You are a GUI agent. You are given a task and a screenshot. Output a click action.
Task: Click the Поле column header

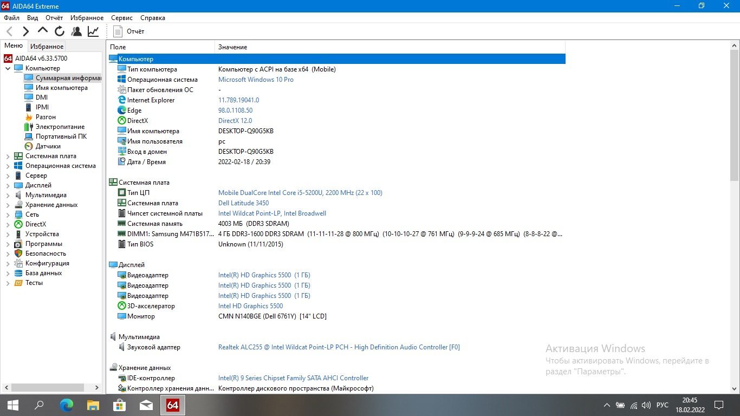click(118, 47)
